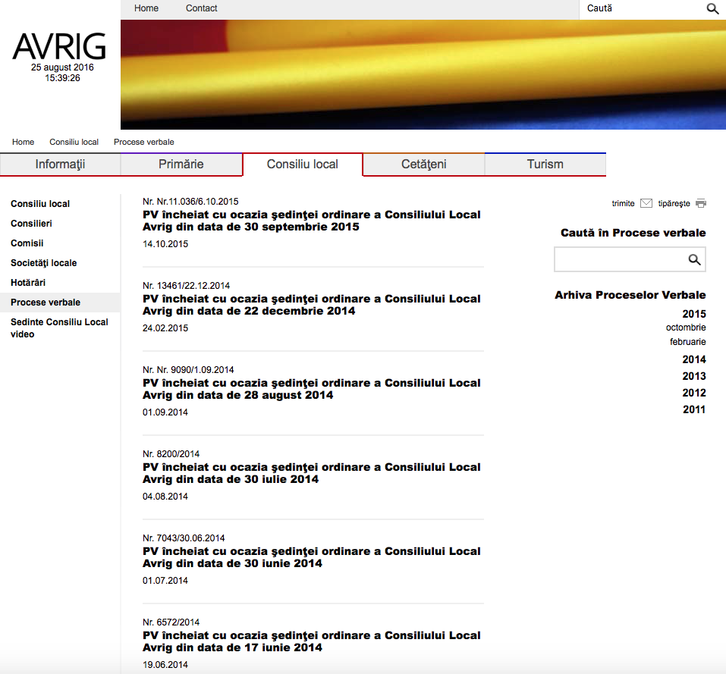
Task: Go to Home in the breadcrumb
Action: coord(24,142)
